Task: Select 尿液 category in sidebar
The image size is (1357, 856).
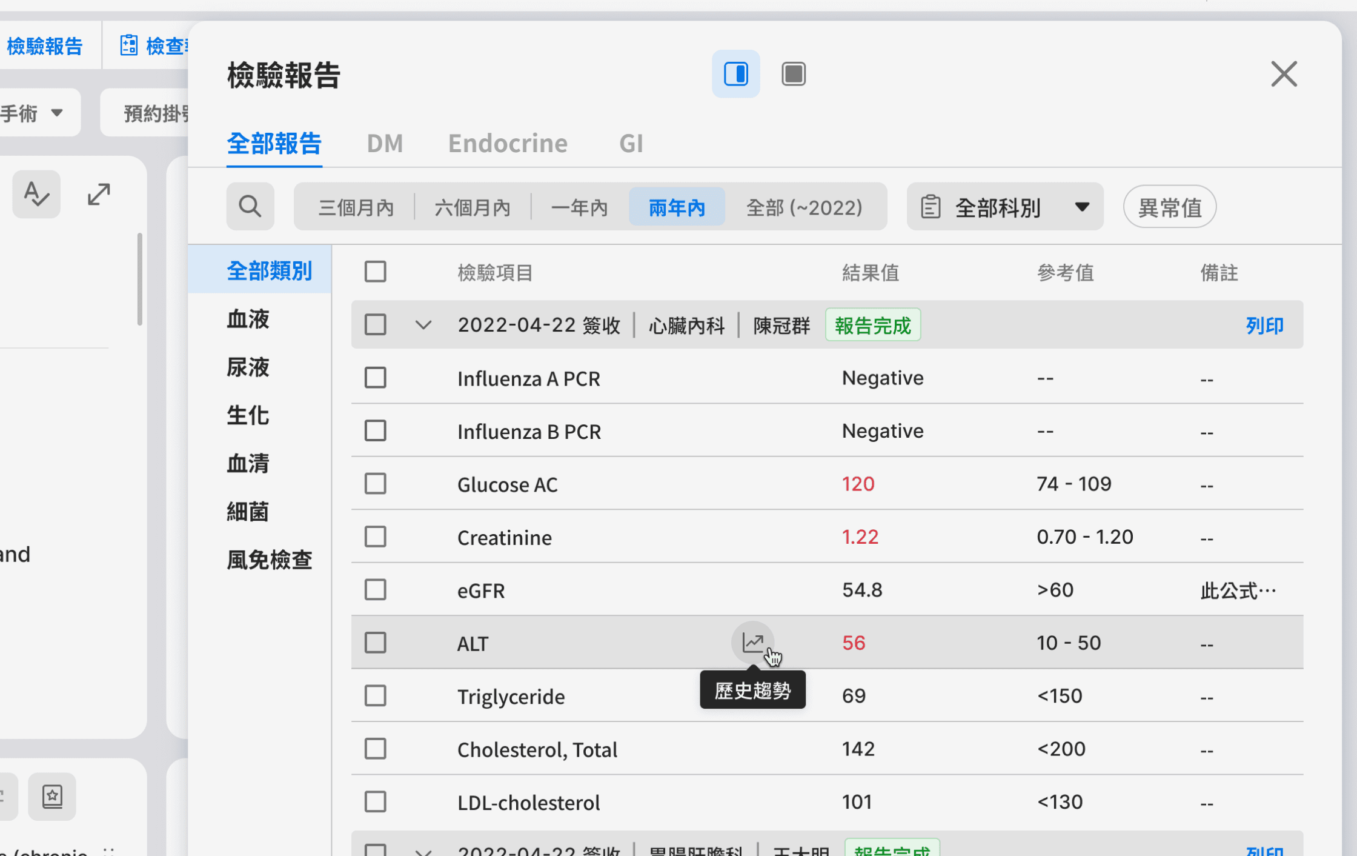Action: coord(248,367)
